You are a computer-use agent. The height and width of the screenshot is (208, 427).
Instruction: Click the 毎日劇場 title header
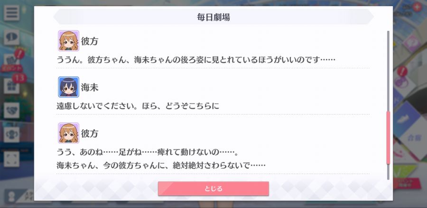click(213, 17)
